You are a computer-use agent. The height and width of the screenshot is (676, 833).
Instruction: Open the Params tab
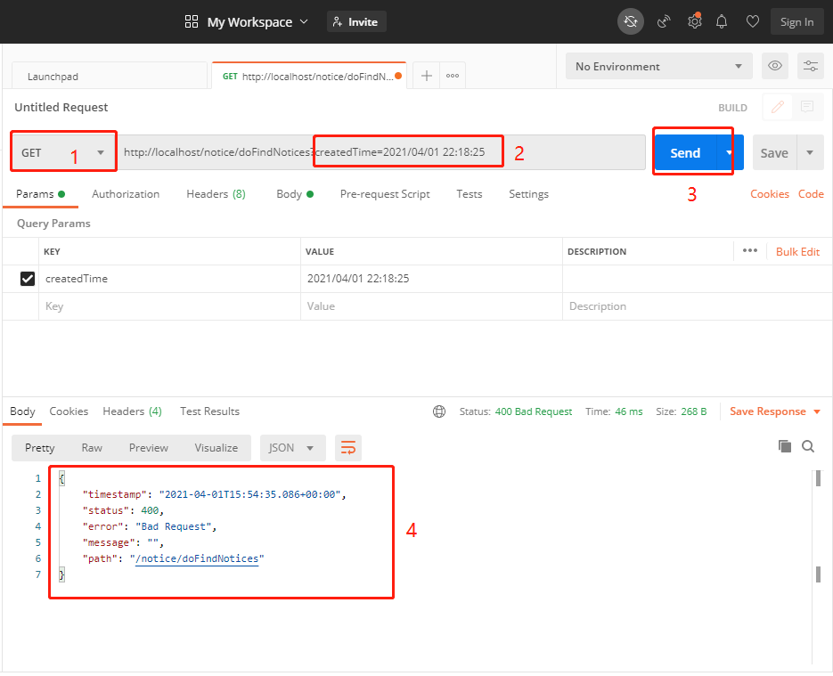click(x=40, y=194)
